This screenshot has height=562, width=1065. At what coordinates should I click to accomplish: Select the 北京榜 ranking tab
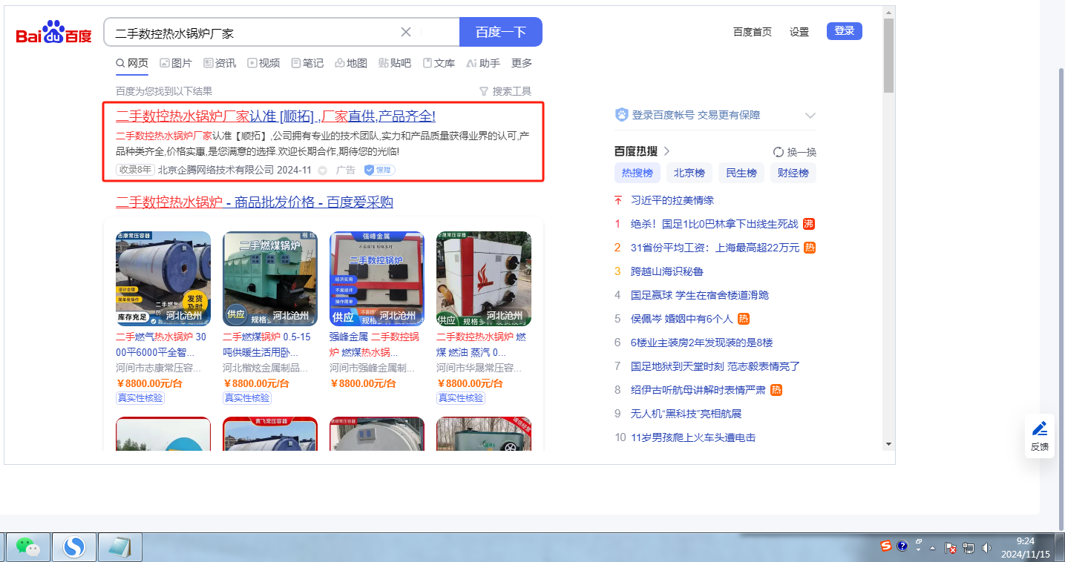[x=689, y=173]
